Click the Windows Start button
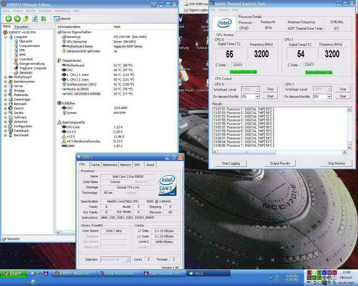358x286 pixels. click(x=14, y=273)
